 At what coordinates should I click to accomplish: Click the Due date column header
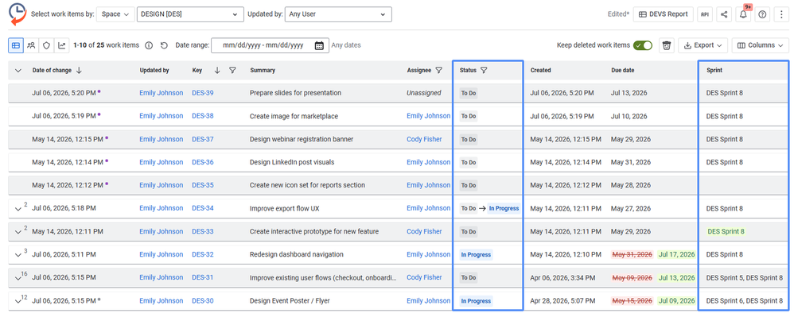(x=623, y=70)
